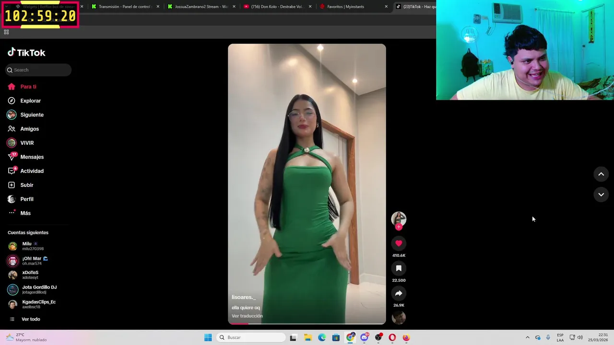Click the lisoares._ username on video
Image resolution: width=614 pixels, height=345 pixels.
point(244,297)
